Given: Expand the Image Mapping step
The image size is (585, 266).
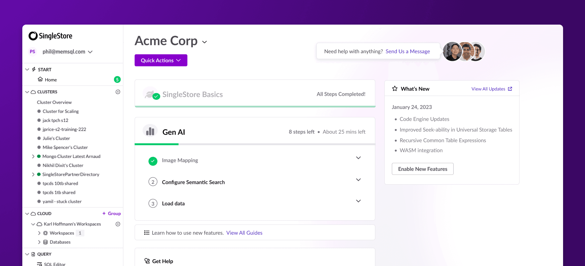Looking at the screenshot, I should tap(358, 158).
